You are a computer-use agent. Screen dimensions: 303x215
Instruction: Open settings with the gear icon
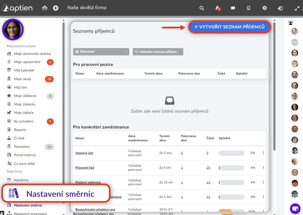(x=264, y=8)
